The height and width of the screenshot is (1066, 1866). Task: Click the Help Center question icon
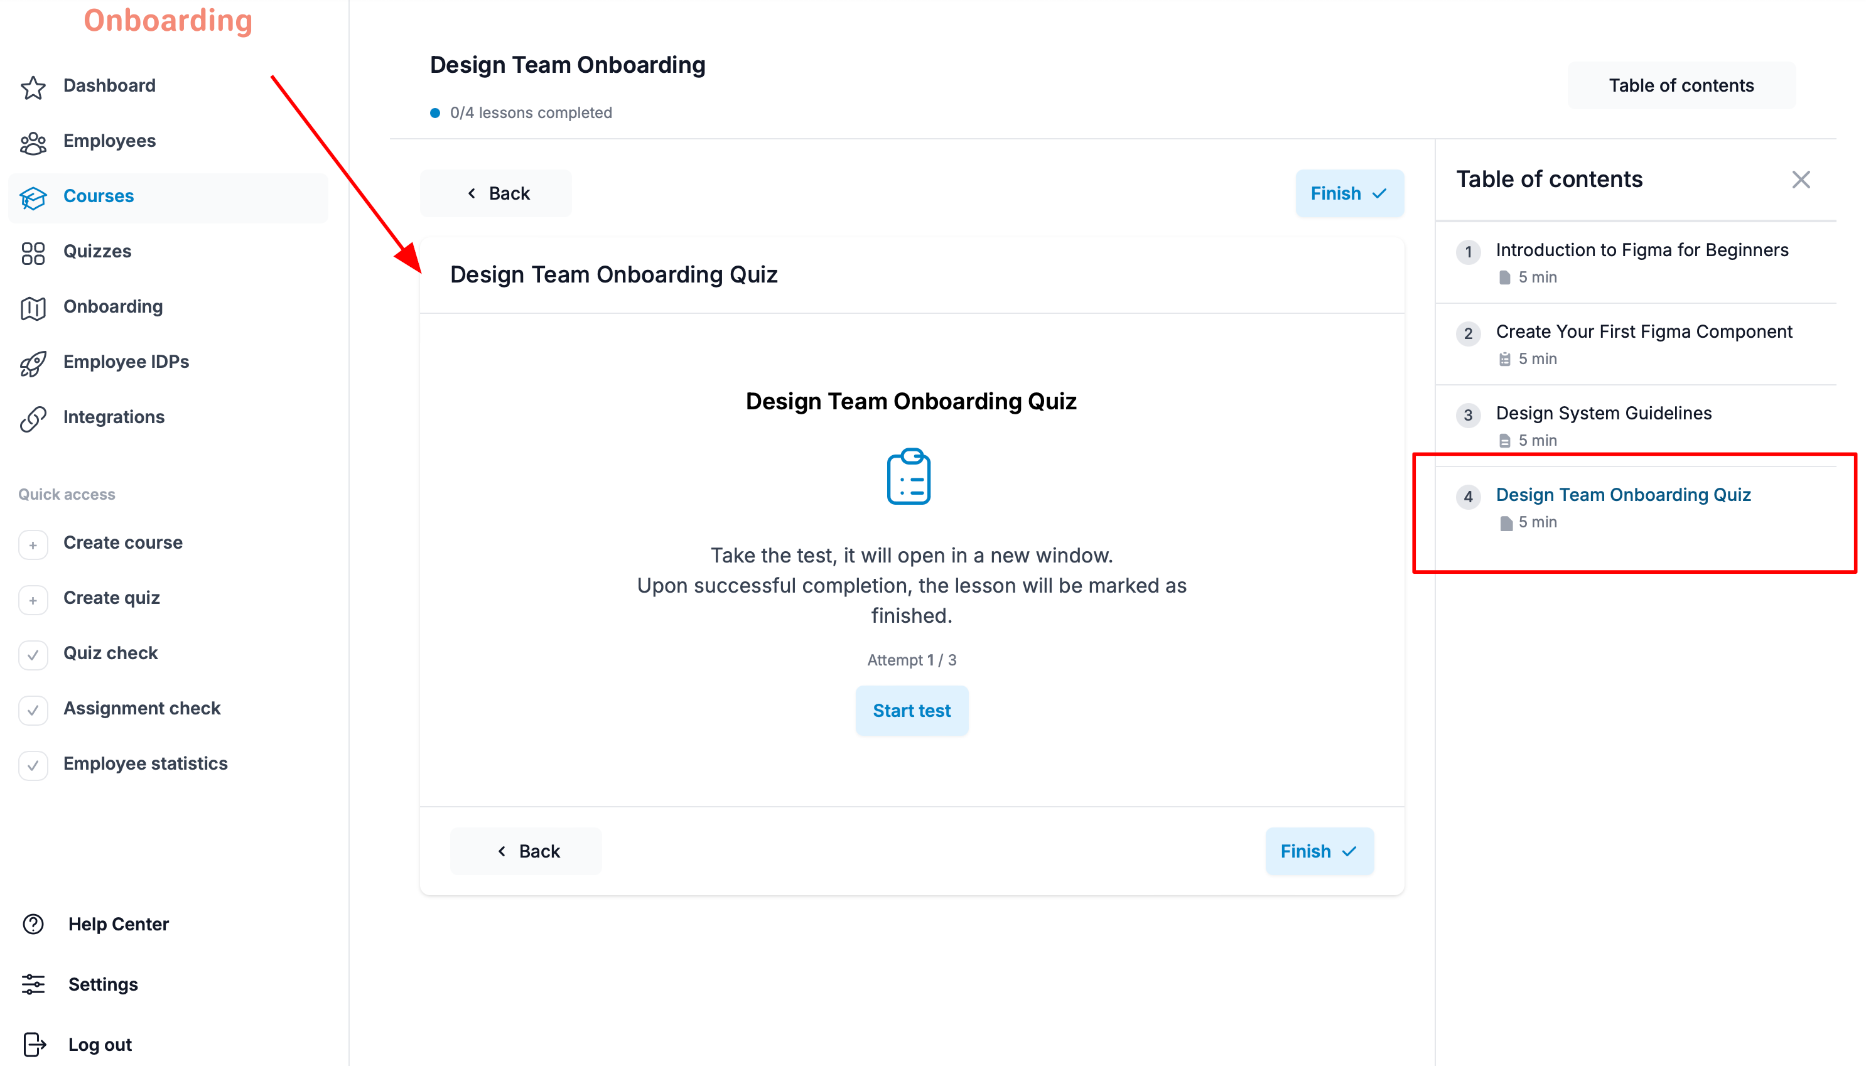[x=33, y=924]
